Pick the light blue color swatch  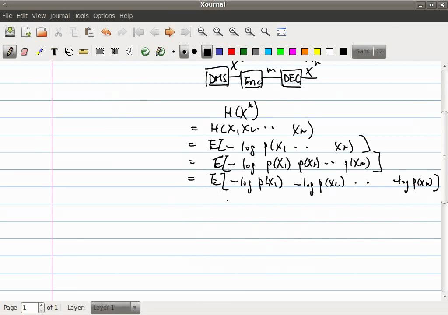268,52
